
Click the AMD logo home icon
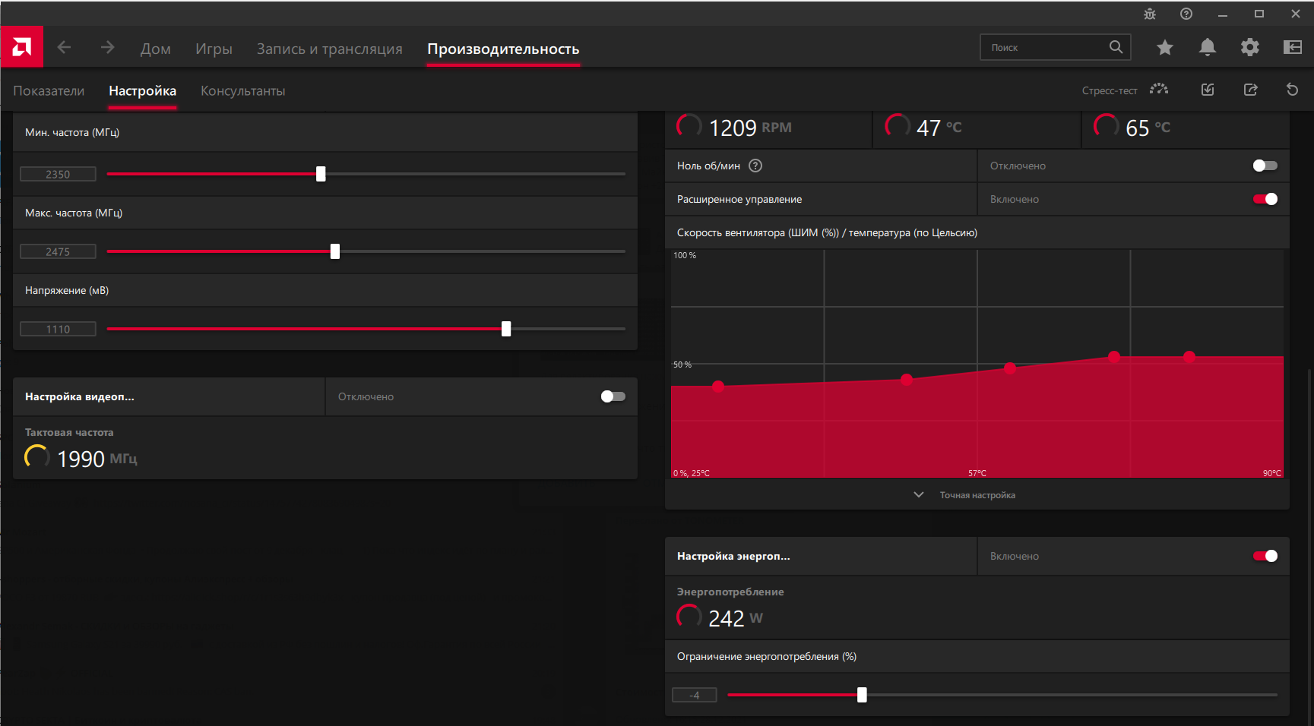coord(22,47)
